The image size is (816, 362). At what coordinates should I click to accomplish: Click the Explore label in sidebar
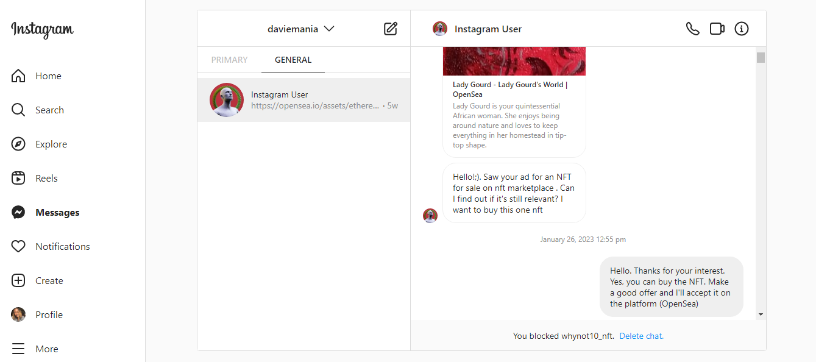tap(51, 144)
